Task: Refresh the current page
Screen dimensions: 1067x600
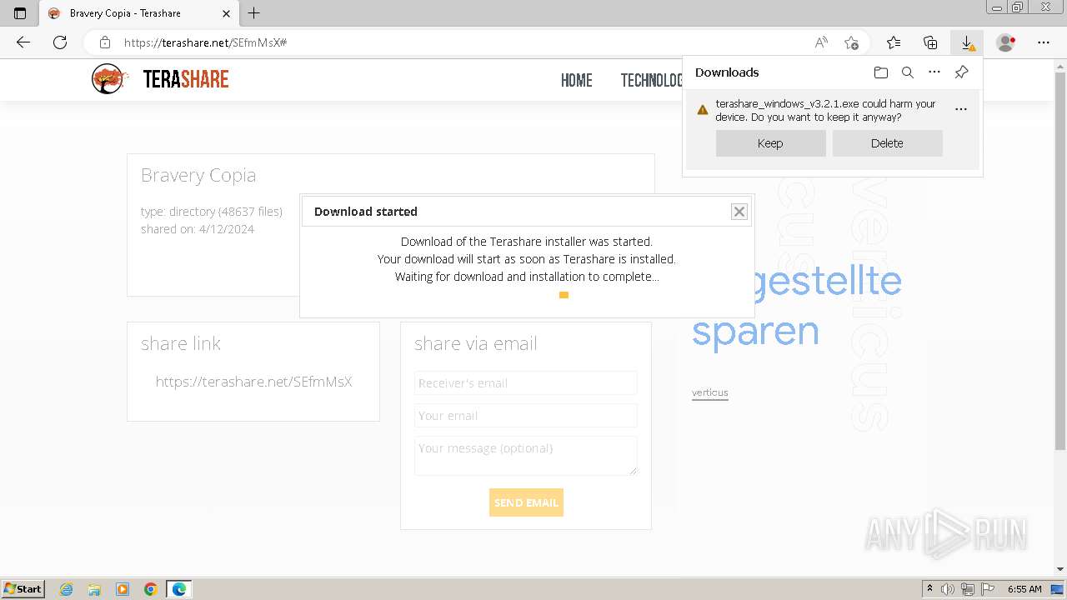Action: (x=60, y=42)
